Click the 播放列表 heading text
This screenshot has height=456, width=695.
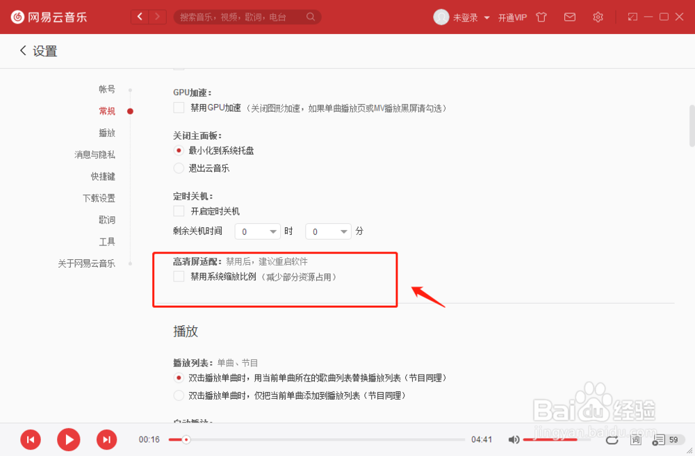click(193, 363)
